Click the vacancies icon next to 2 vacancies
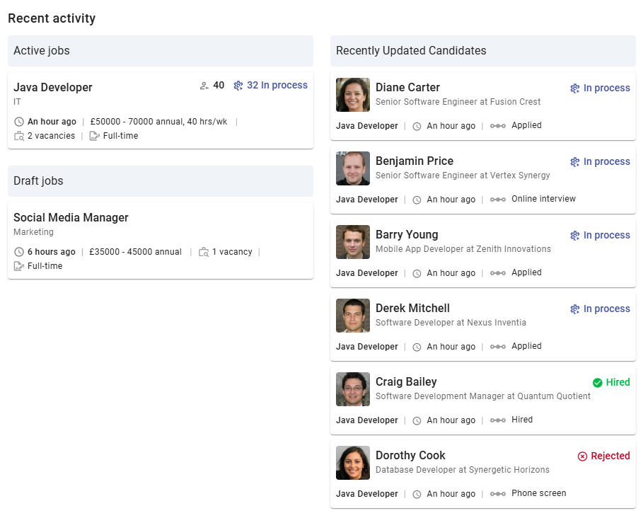 pyautogui.click(x=19, y=136)
